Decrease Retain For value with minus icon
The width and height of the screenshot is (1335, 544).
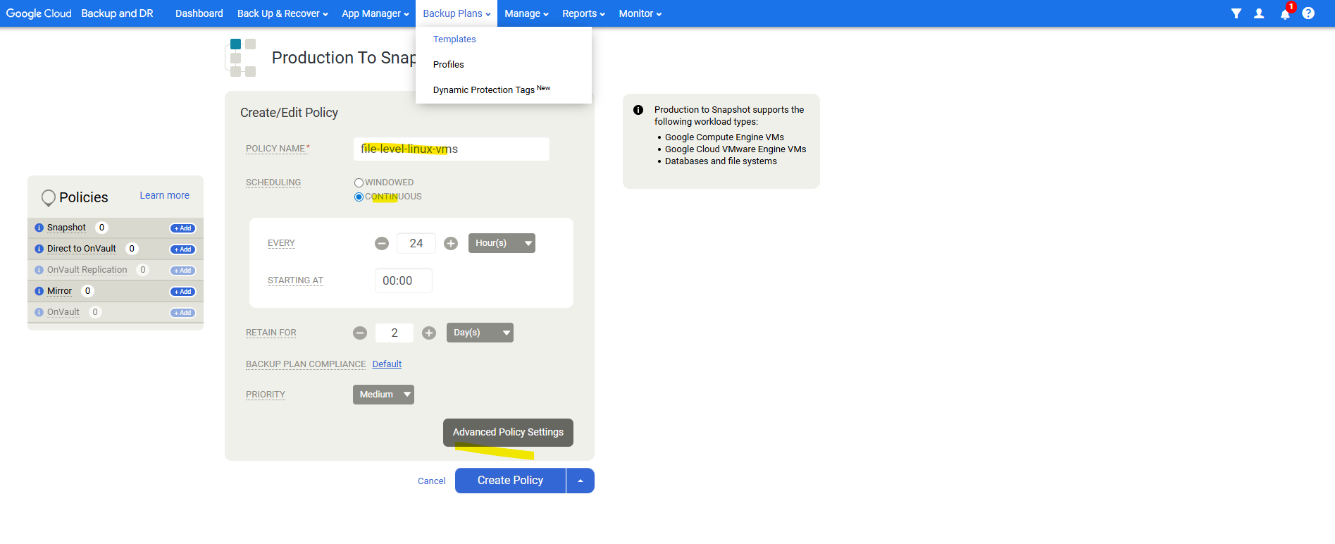(x=360, y=333)
